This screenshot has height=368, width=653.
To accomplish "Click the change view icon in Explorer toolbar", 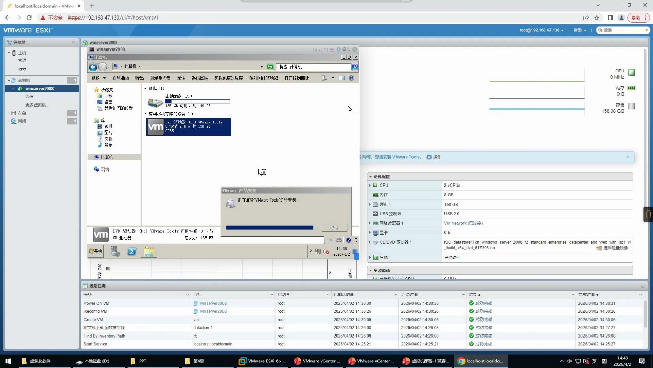I will click(324, 78).
